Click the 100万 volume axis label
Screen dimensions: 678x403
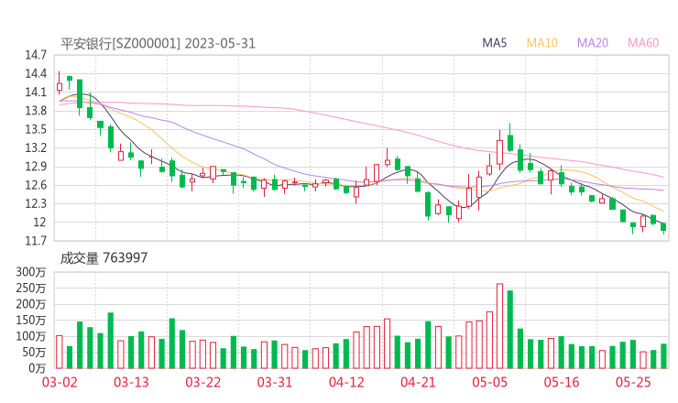[31, 336]
